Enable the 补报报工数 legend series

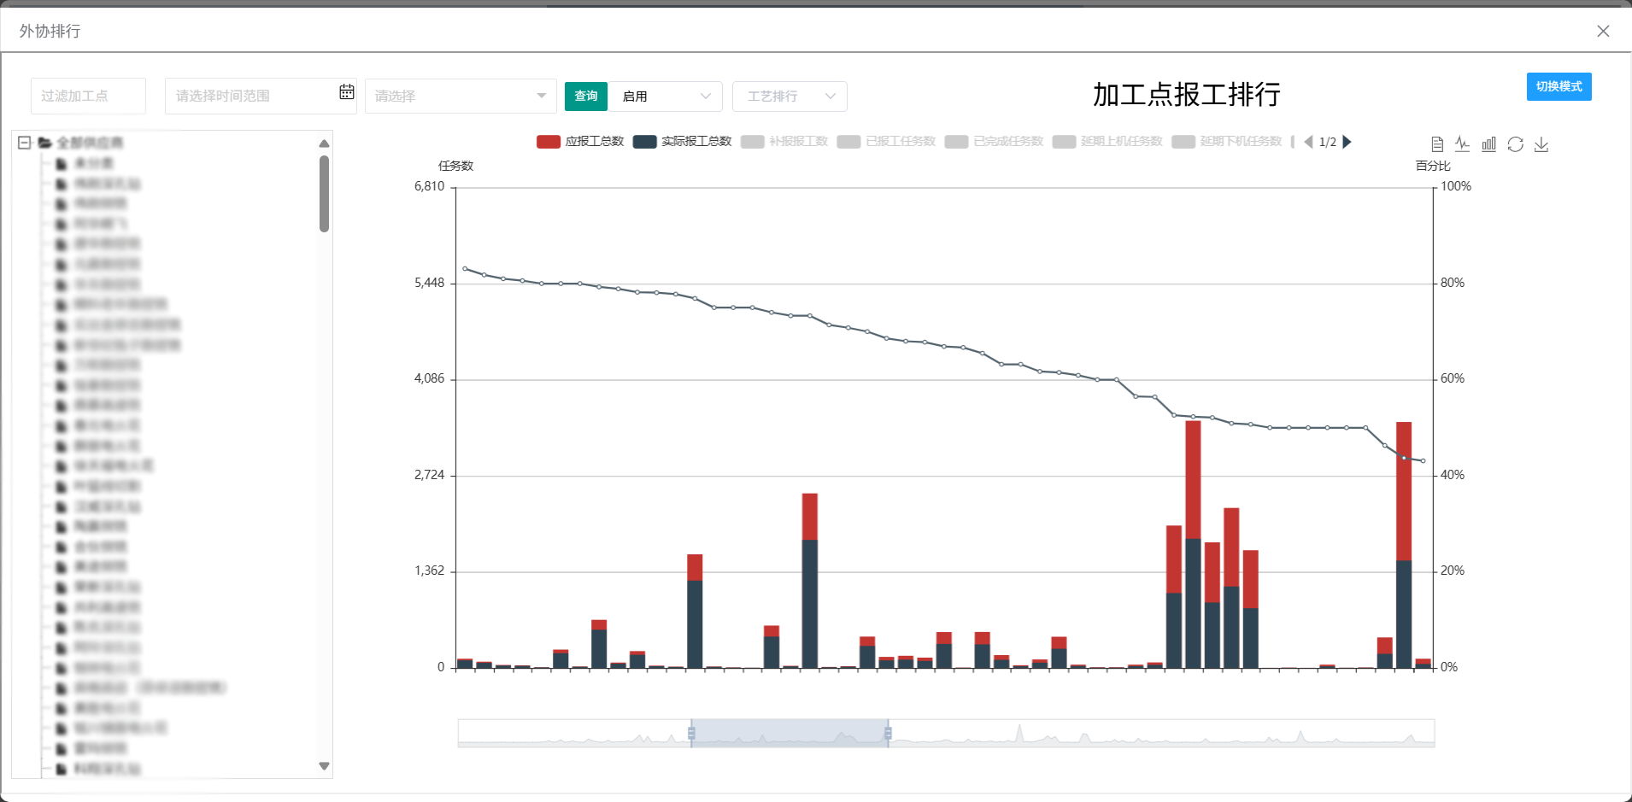tap(785, 141)
